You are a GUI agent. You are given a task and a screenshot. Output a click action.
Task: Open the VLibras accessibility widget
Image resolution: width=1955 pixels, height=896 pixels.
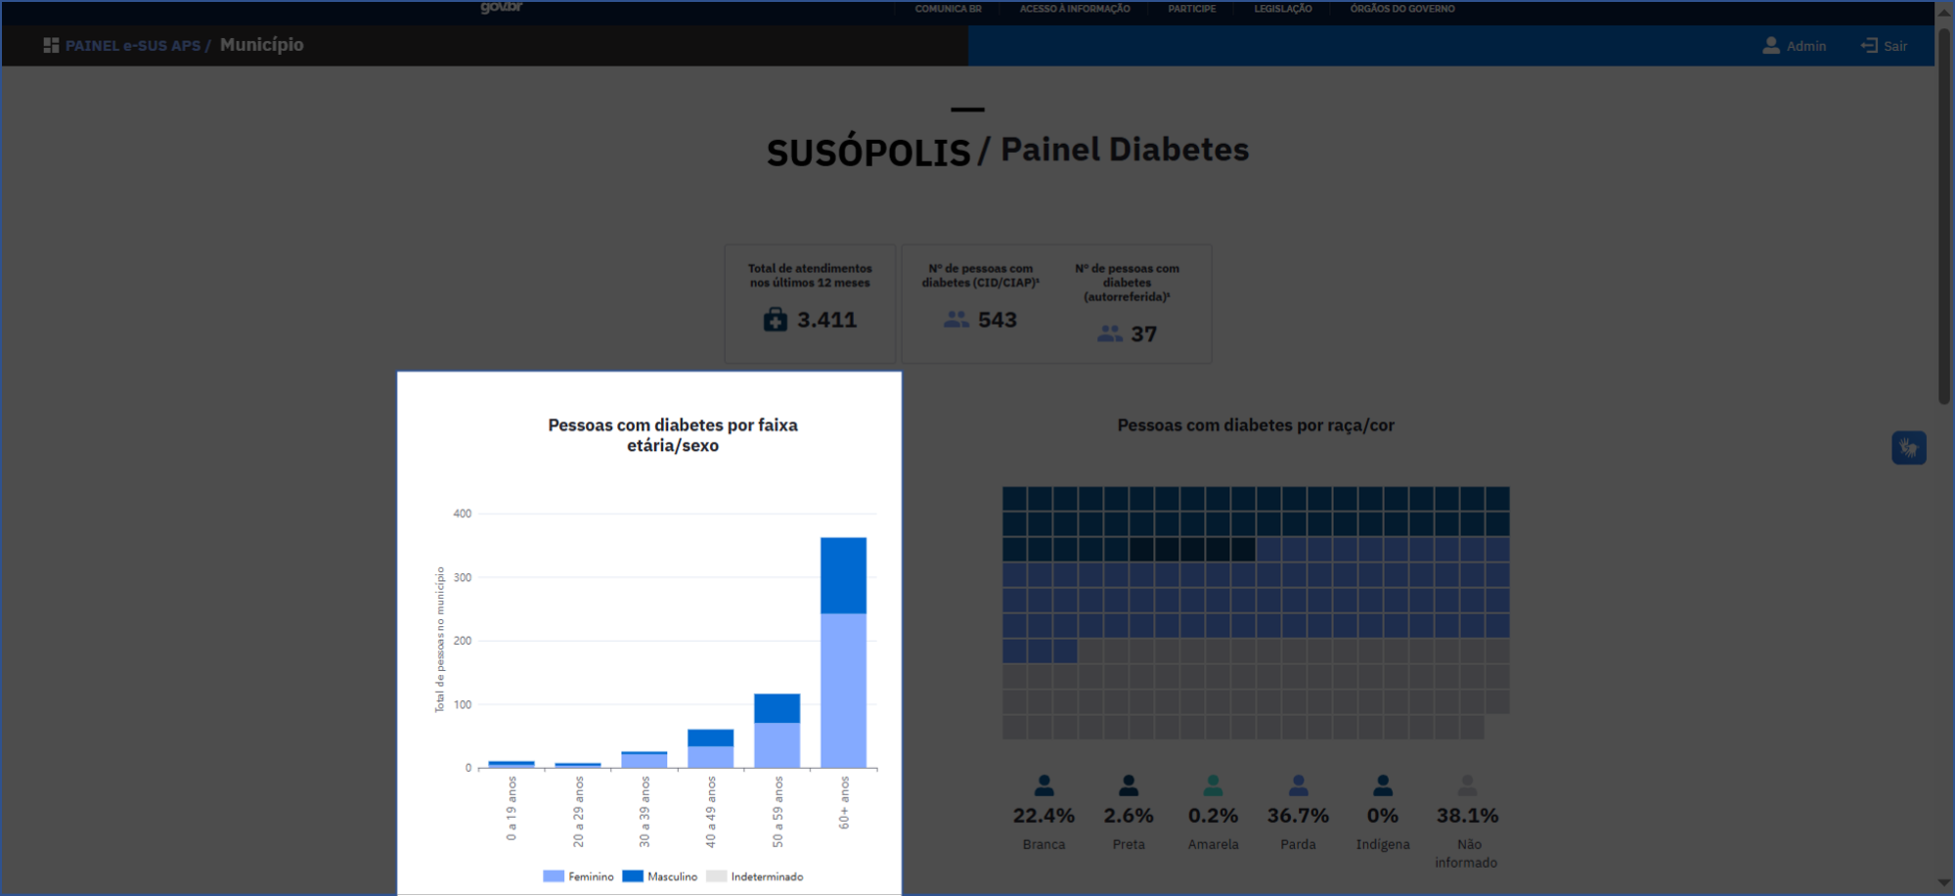click(1908, 448)
